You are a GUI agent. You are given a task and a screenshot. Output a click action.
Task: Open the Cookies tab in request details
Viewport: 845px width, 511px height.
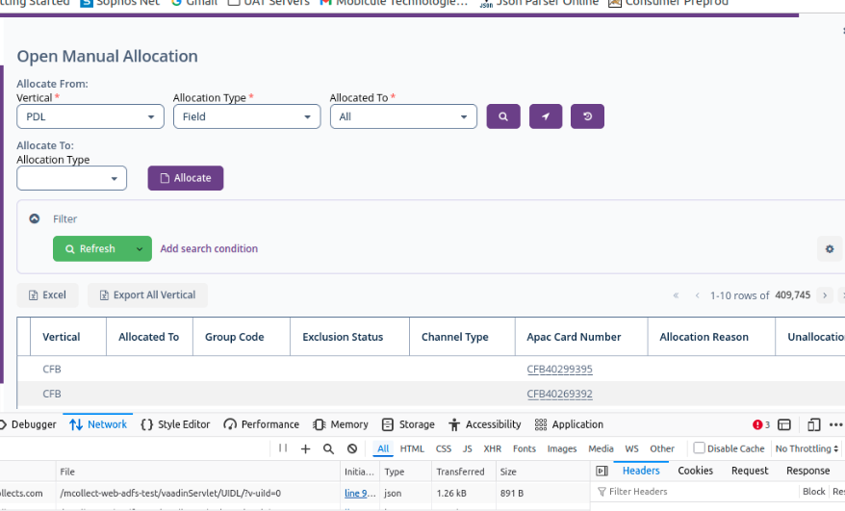(695, 471)
